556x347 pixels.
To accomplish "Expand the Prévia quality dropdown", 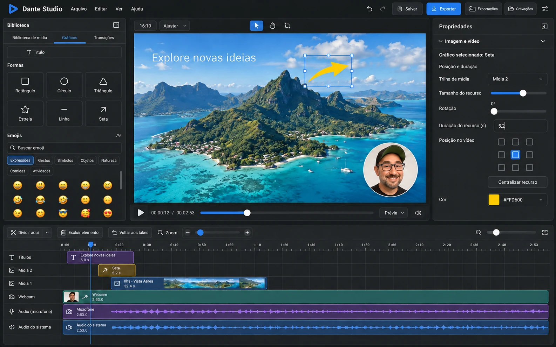I will coord(394,213).
